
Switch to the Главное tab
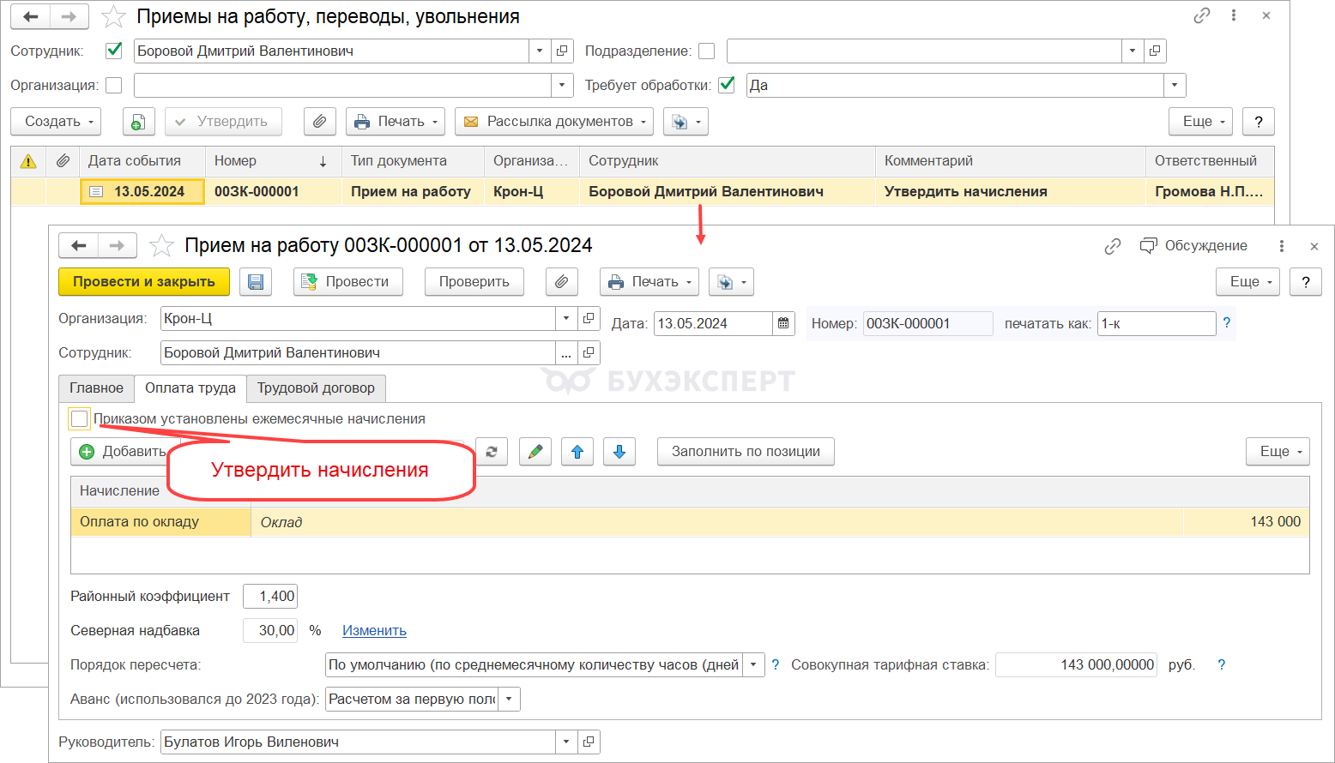[96, 388]
